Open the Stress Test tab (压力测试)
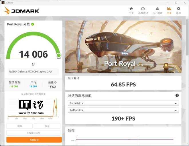Viewport: 189px width, 146px height. pos(157,11)
